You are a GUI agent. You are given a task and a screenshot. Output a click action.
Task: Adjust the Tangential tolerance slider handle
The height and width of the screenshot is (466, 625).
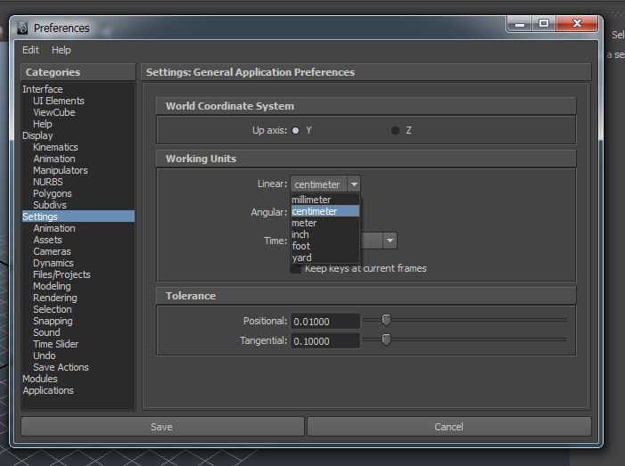click(386, 339)
